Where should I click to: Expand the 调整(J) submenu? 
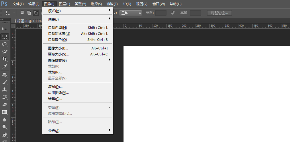click(x=78, y=19)
